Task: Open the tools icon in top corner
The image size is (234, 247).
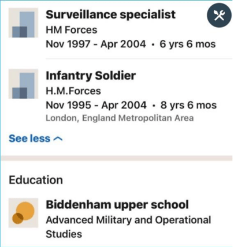Action: [x=219, y=15]
